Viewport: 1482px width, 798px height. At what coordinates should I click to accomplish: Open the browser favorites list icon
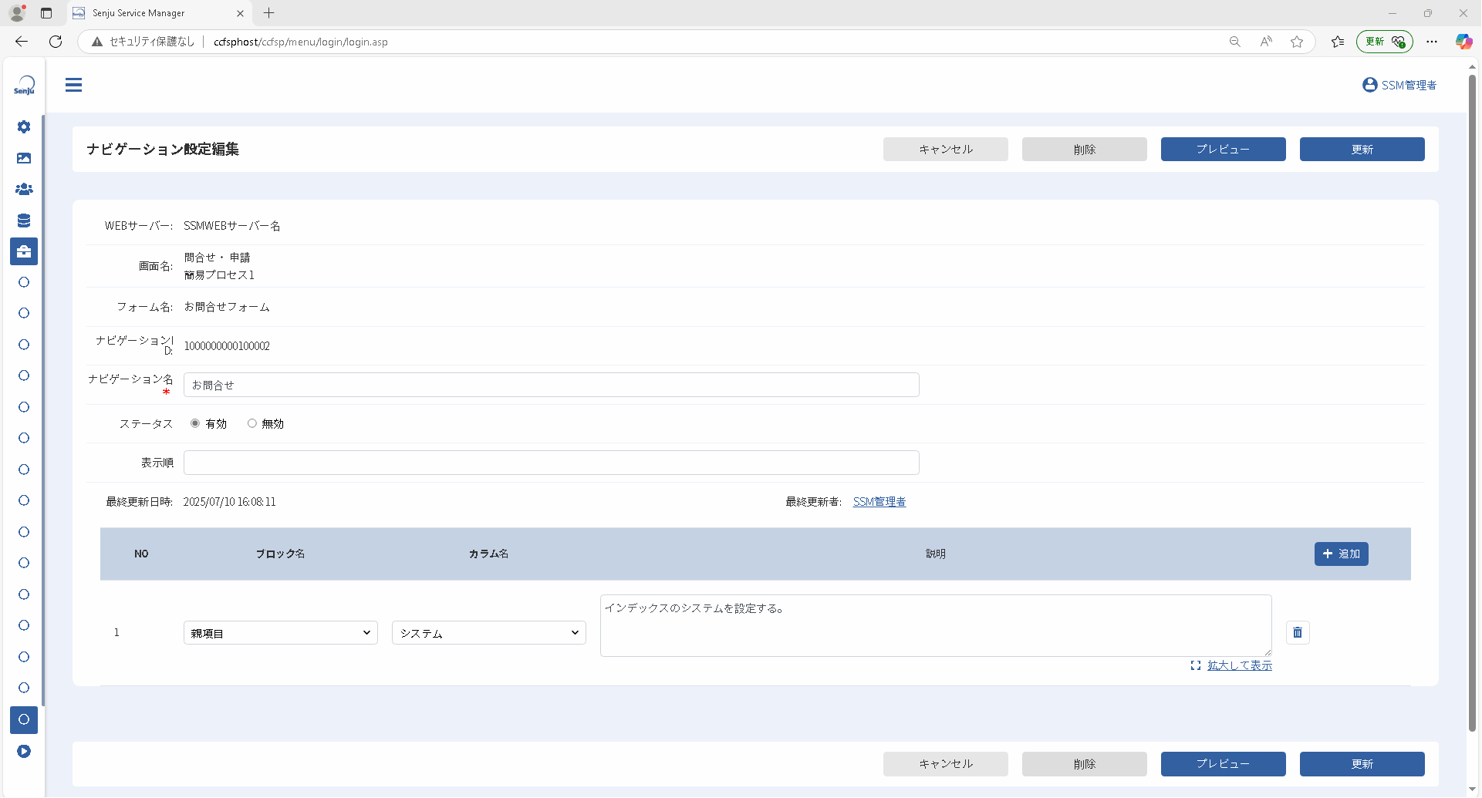[x=1338, y=42]
